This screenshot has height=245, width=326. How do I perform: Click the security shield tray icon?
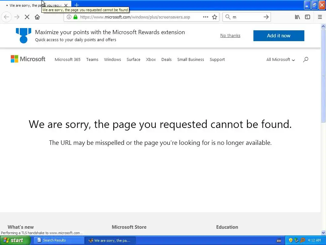point(291,240)
